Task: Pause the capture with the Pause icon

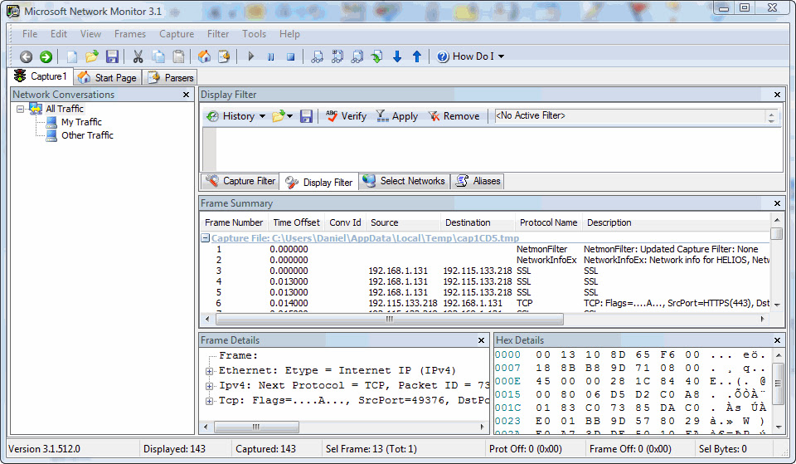Action: (x=270, y=56)
